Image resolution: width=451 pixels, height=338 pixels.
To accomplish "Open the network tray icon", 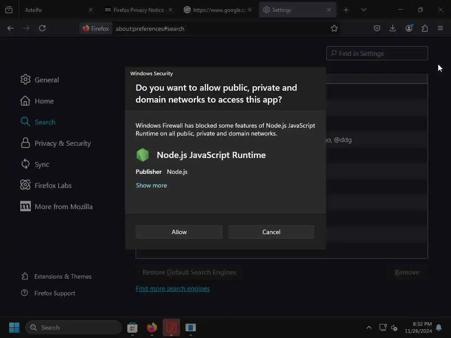I will 383,327.
